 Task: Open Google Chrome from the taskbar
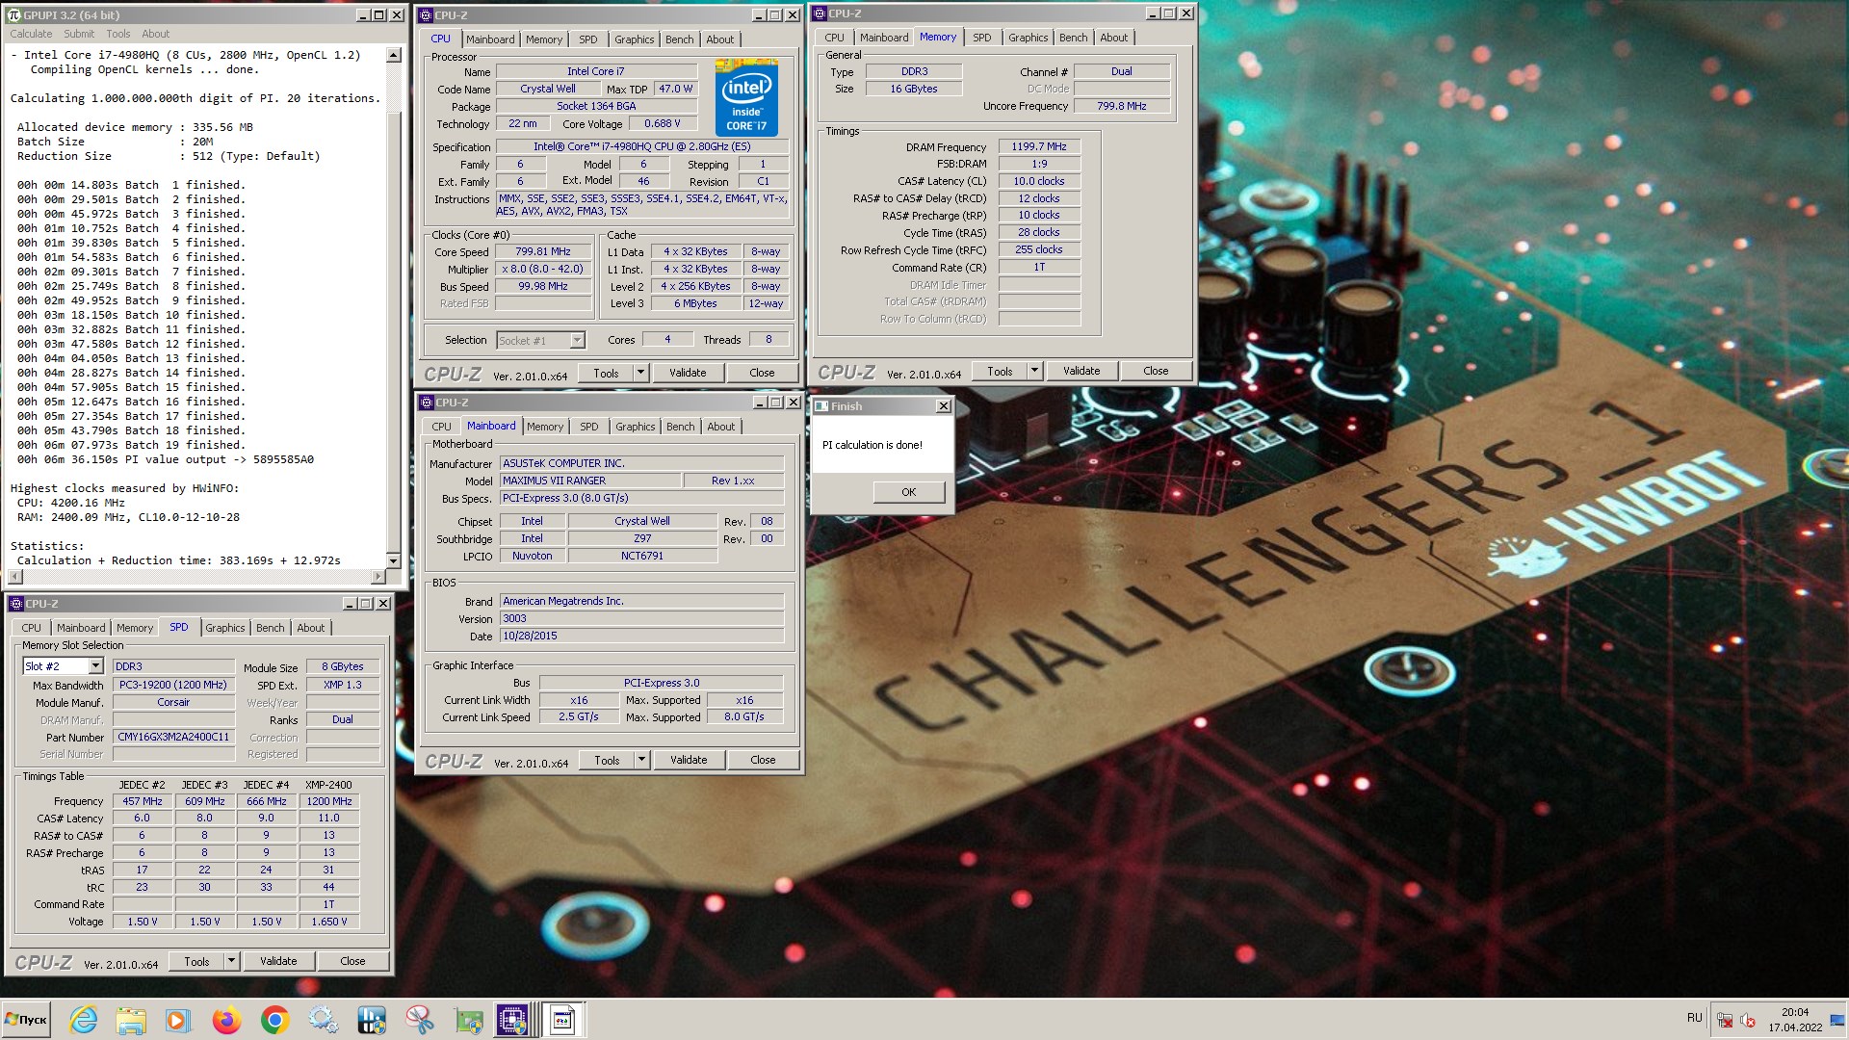[x=275, y=1020]
